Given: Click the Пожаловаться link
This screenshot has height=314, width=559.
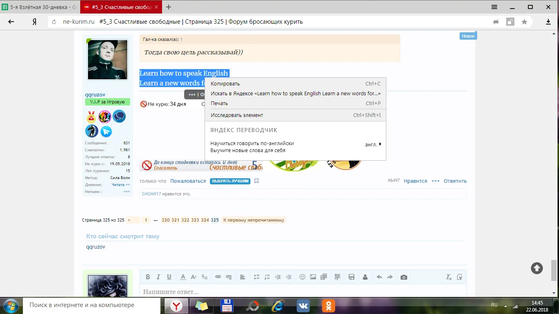Looking at the screenshot, I should [188, 181].
